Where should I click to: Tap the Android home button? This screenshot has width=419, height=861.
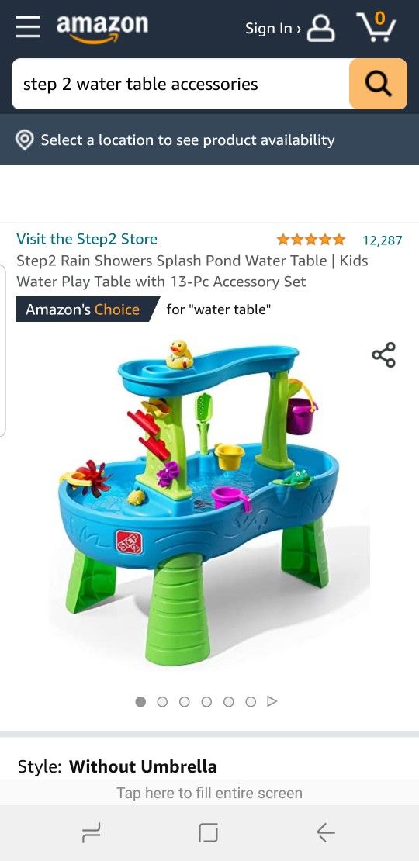click(208, 833)
